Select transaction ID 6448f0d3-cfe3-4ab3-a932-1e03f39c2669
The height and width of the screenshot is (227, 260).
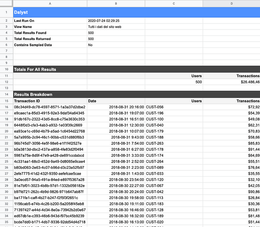pyautogui.click(x=50, y=125)
